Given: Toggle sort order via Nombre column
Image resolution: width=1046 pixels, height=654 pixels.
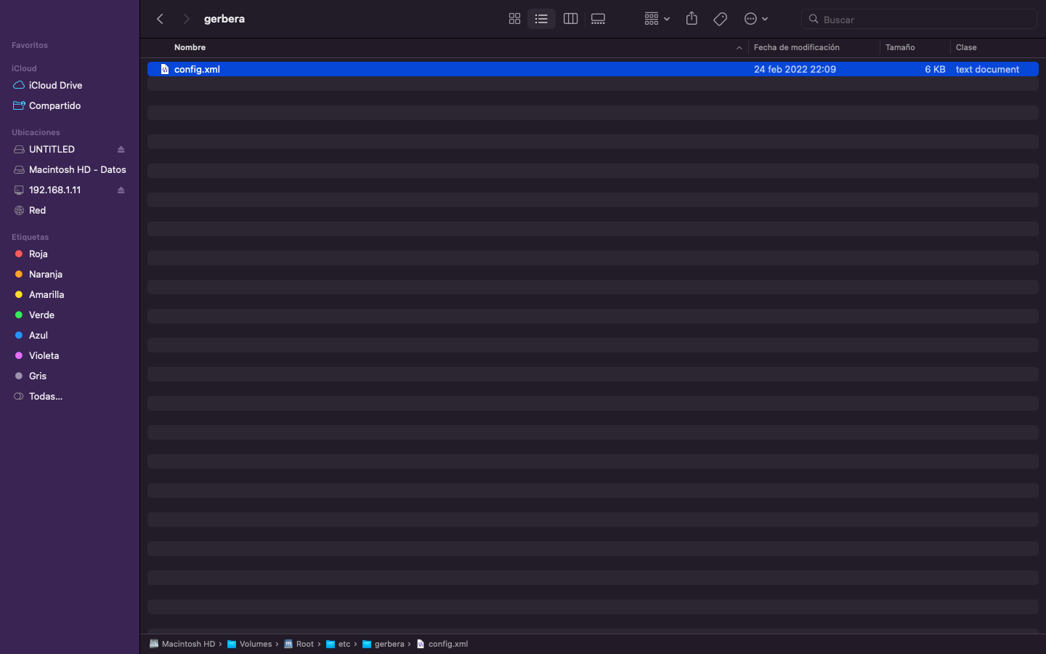Looking at the screenshot, I should coord(190,47).
